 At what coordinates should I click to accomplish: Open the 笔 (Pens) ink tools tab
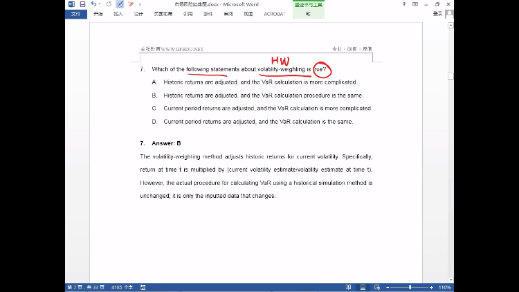[x=308, y=14]
